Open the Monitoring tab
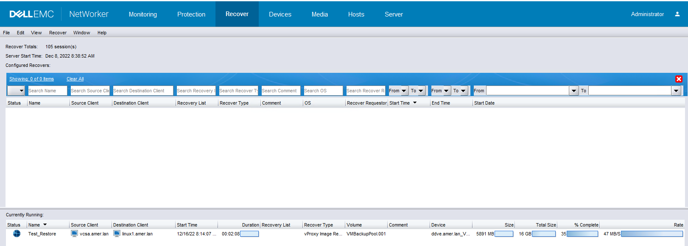The image size is (688, 246). click(x=143, y=14)
